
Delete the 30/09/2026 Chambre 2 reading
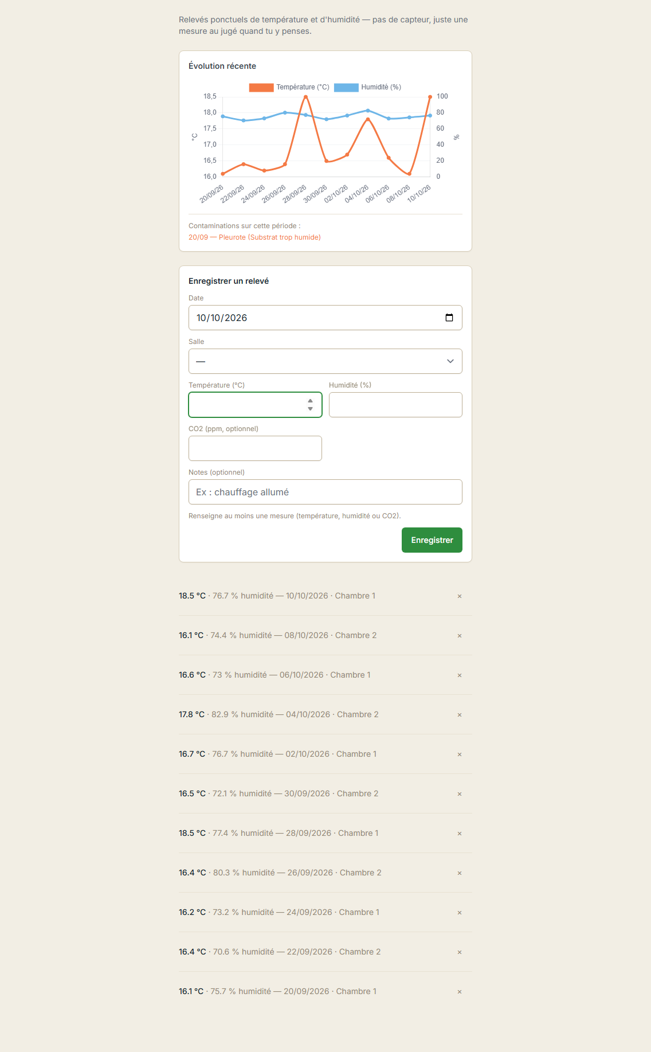coord(460,794)
